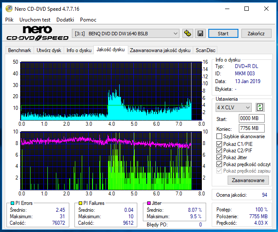
Task: Click PI Errors total value 76072
Action: click(59, 223)
